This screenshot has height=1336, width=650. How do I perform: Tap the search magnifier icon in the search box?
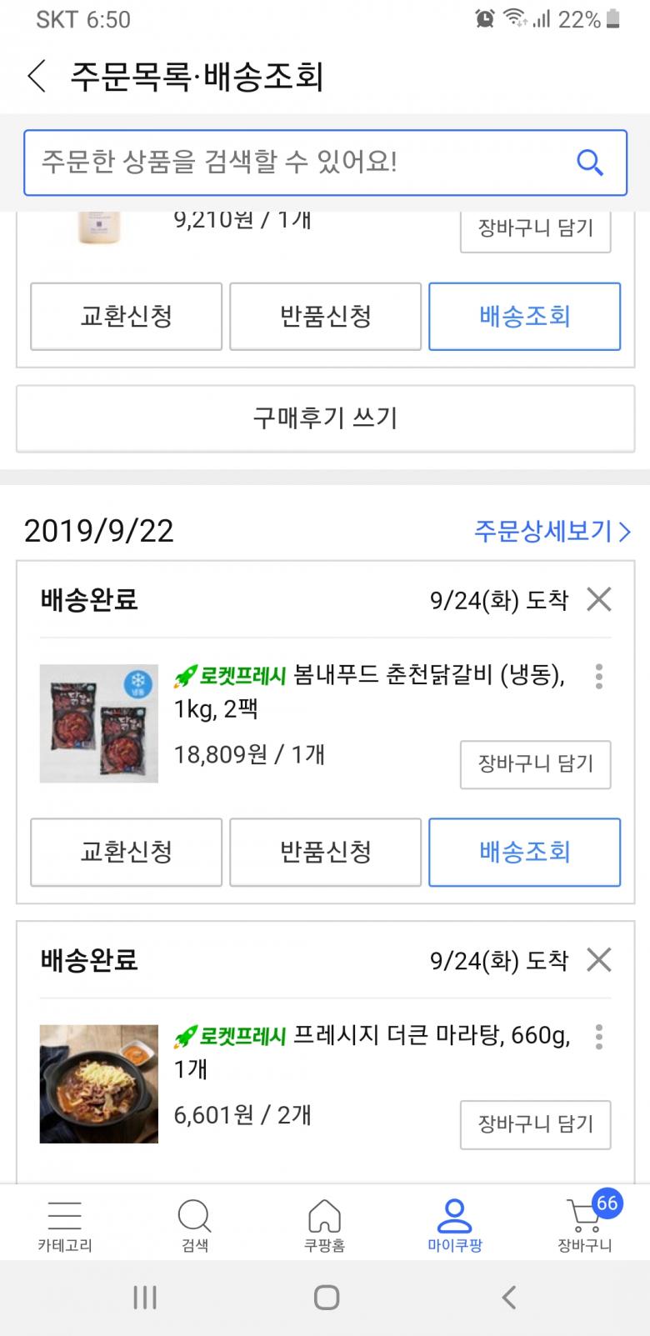pos(589,163)
